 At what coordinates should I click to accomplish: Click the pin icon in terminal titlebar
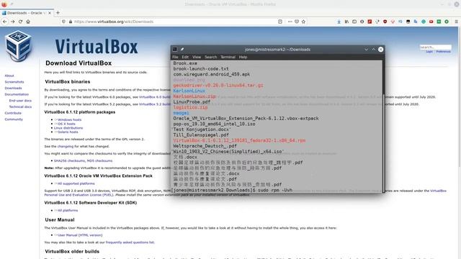[182, 50]
